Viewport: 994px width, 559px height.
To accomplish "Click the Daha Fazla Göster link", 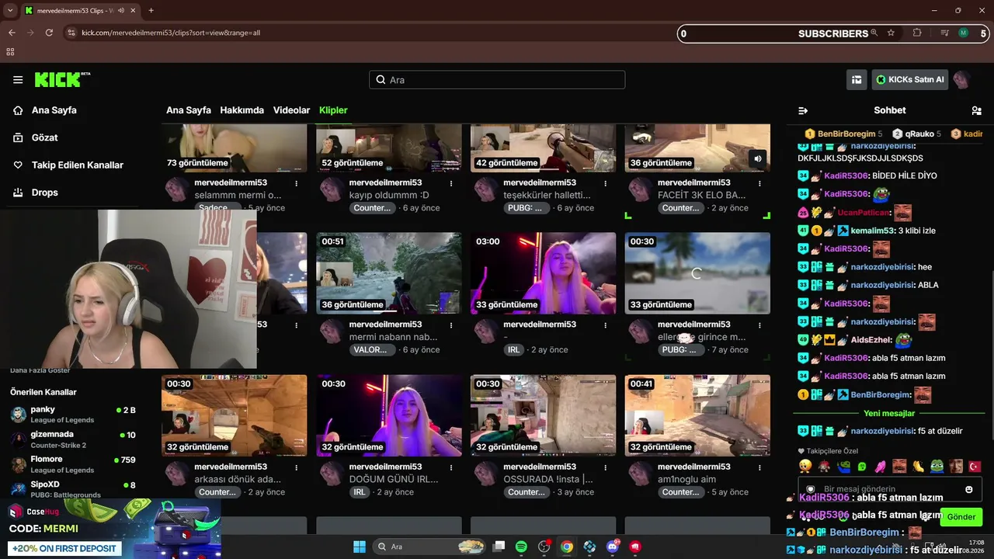I will coord(40,370).
